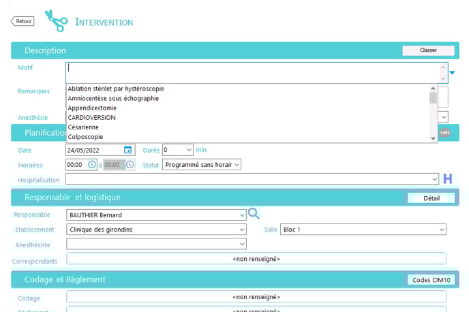Click the end time clock icon
The image size is (469, 312).
tap(130, 165)
